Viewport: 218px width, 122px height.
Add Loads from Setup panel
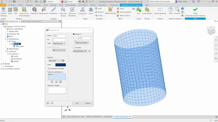91,11
